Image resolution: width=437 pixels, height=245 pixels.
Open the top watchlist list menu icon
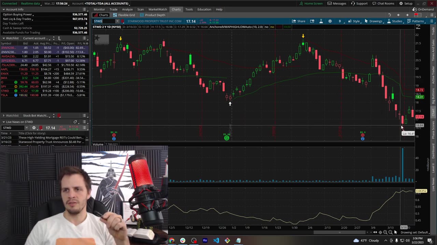coord(84,38)
